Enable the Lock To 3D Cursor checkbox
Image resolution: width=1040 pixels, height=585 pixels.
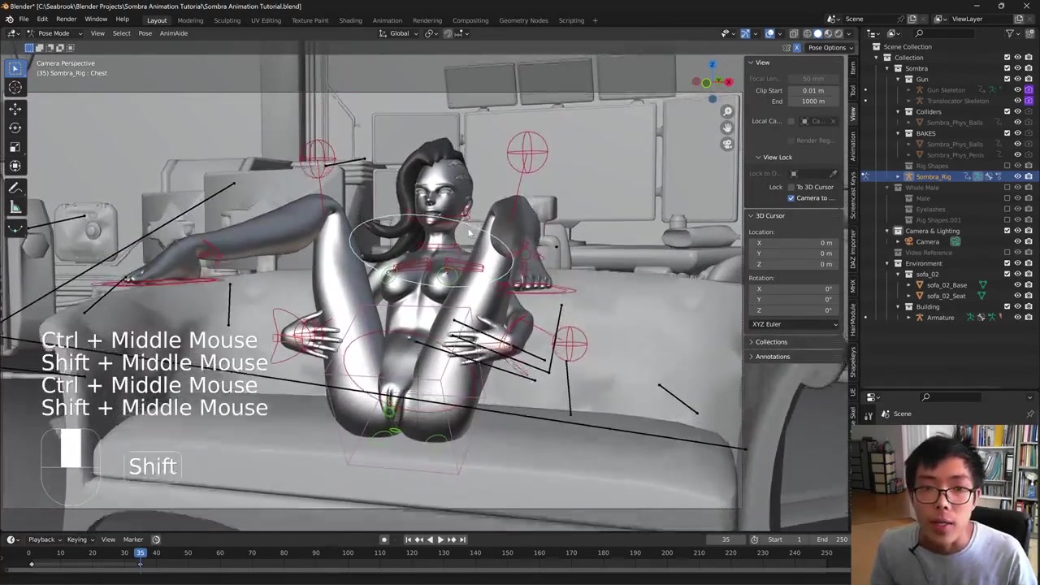791,187
